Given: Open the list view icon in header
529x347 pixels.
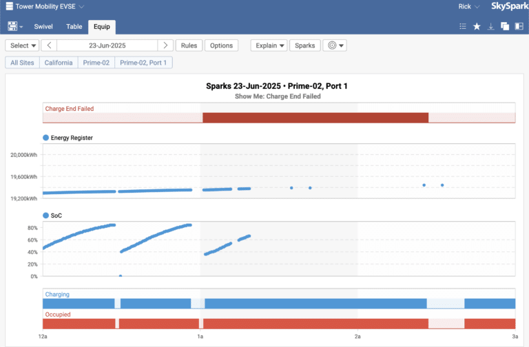Looking at the screenshot, I should pyautogui.click(x=463, y=26).
